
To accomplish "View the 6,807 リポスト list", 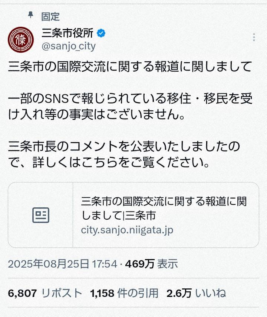I will 45,293.
